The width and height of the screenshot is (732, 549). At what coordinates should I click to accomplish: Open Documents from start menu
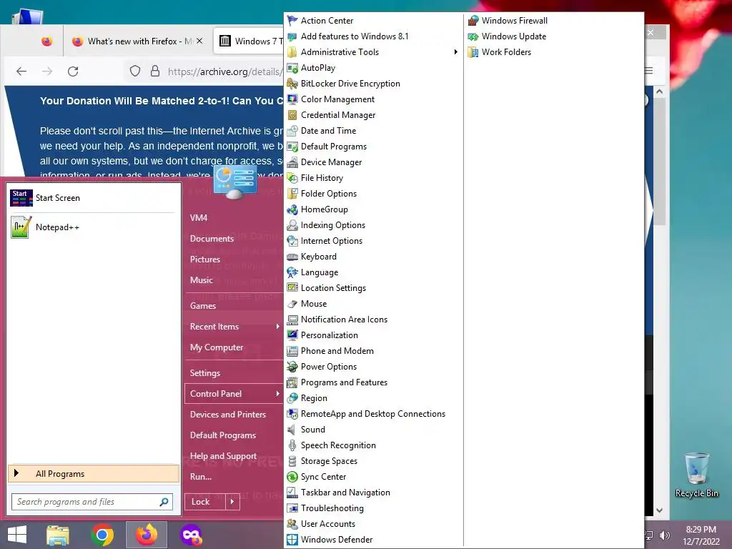pos(212,239)
